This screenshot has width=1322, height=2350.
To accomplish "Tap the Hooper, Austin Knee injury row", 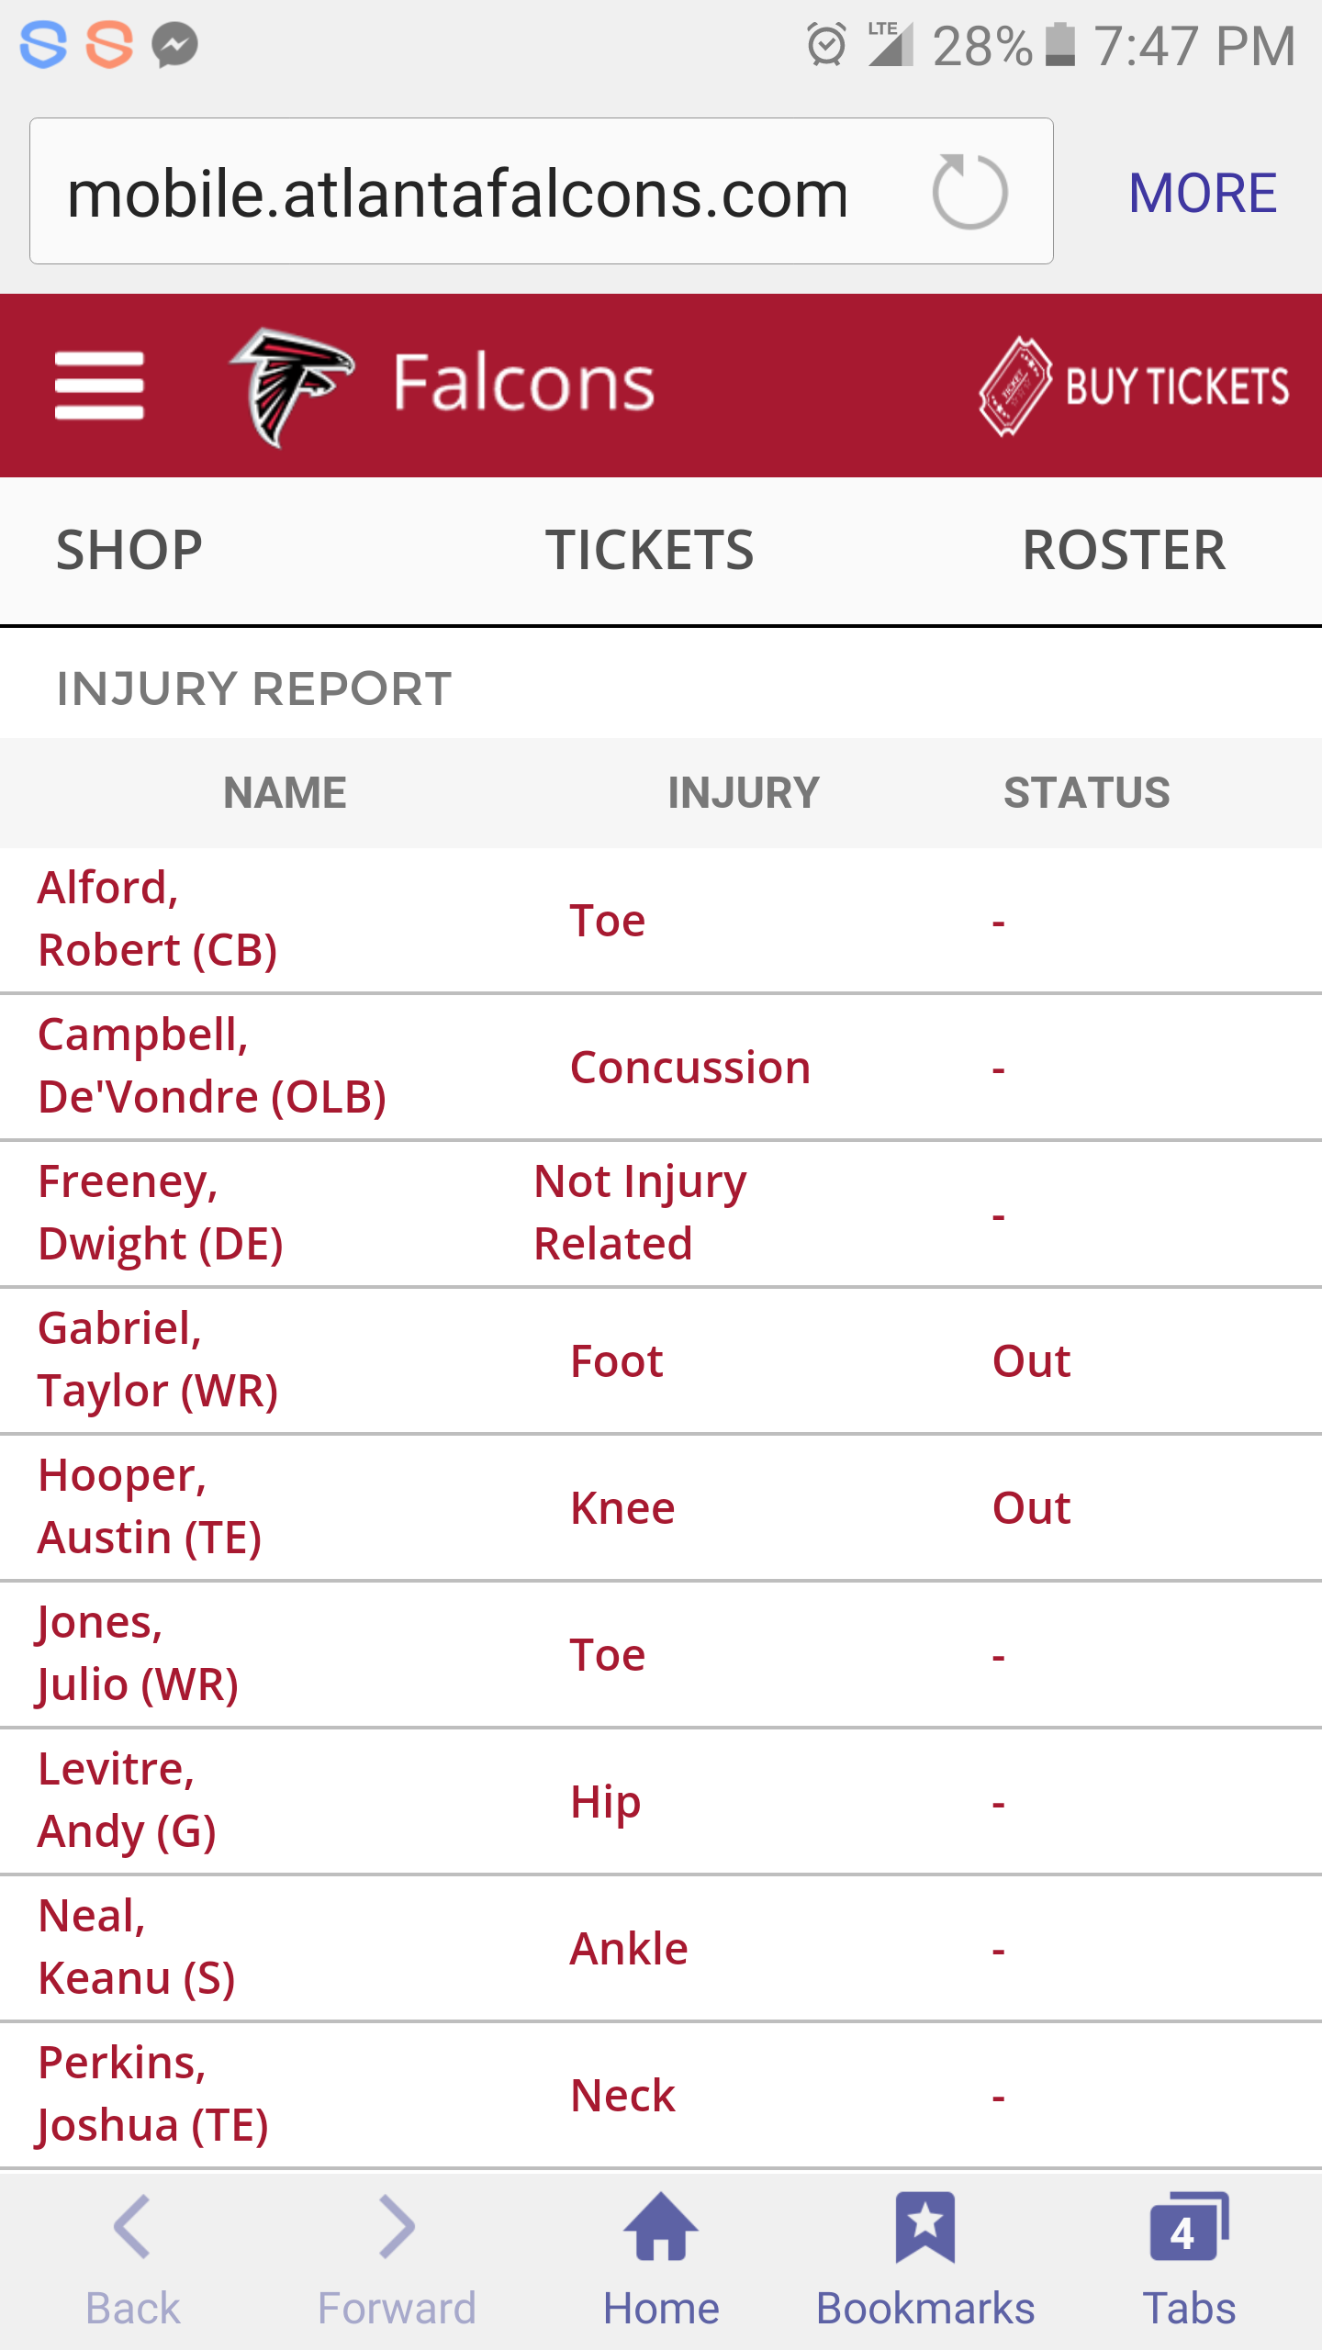I will pos(661,1507).
